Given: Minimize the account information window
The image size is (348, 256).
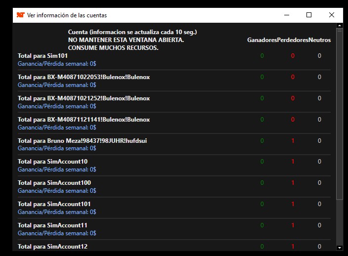Looking at the screenshot, I should [286, 15].
